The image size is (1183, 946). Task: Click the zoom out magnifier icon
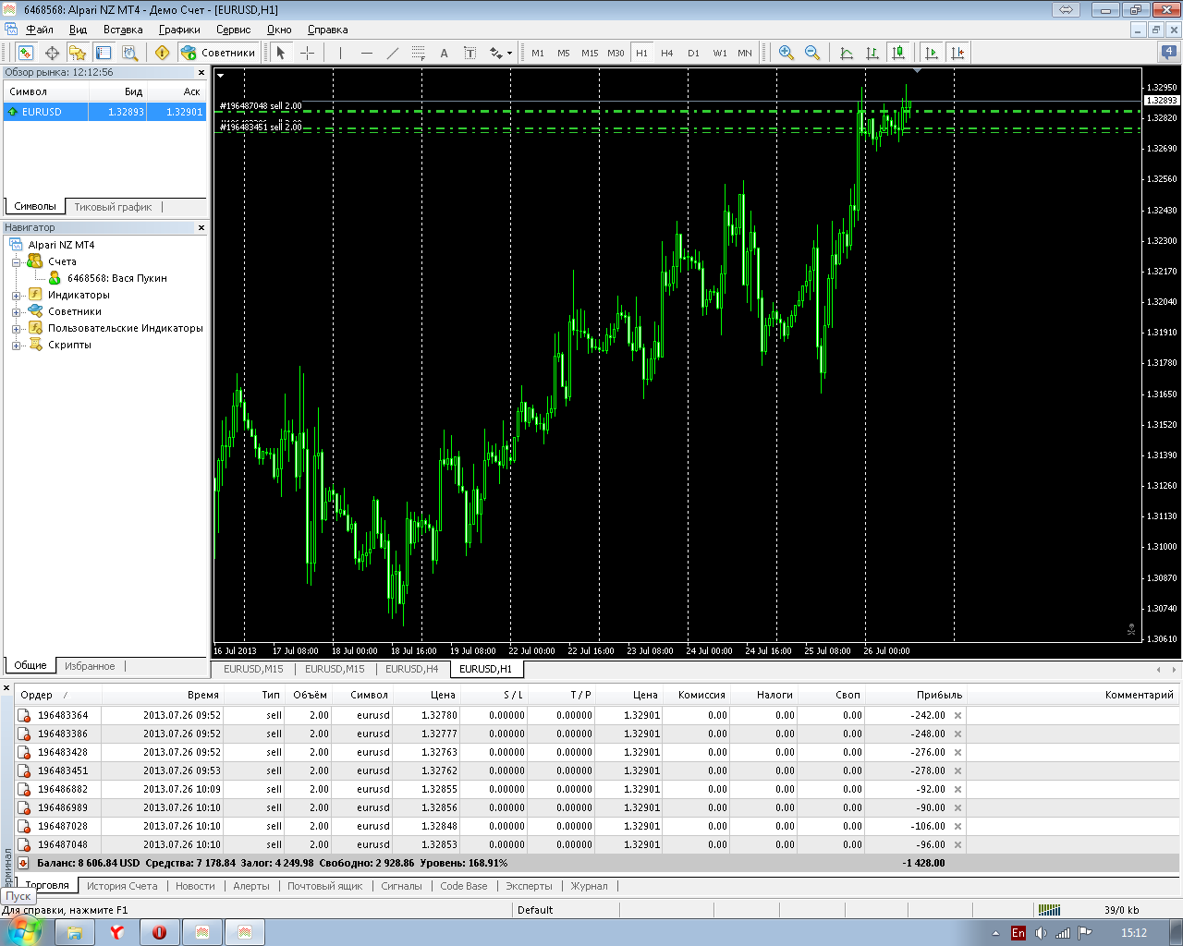tap(812, 53)
